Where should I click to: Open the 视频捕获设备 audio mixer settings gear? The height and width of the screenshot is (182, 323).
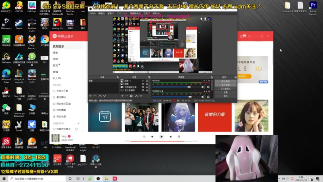pyautogui.click(x=208, y=97)
